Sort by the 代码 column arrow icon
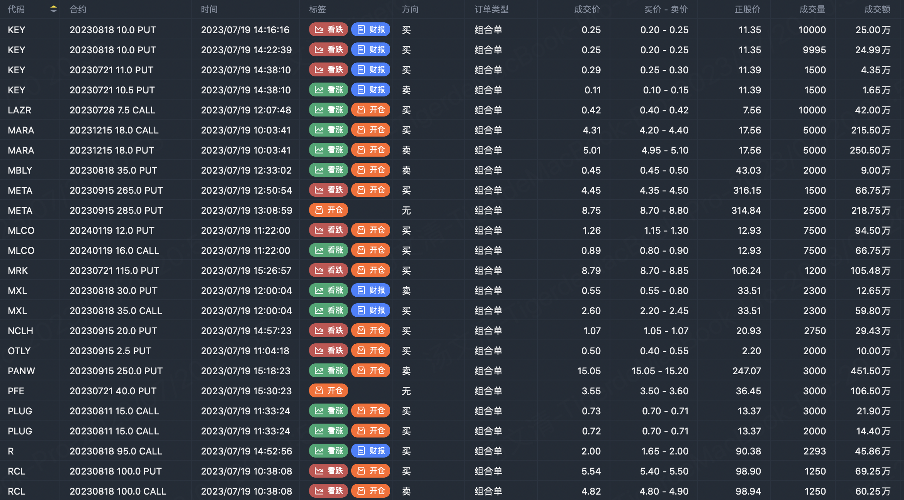904x500 pixels. 53,9
